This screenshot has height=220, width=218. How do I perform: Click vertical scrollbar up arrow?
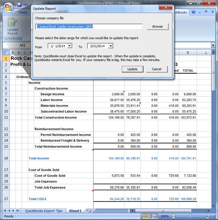click(213, 52)
